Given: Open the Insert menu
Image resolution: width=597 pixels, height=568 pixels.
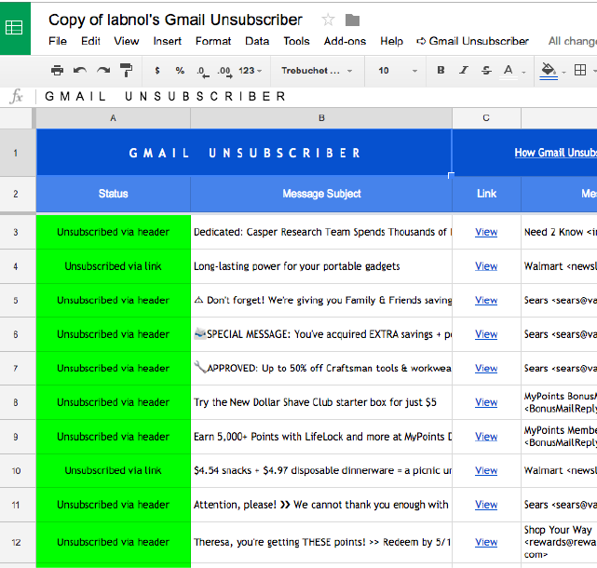Looking at the screenshot, I should [167, 41].
